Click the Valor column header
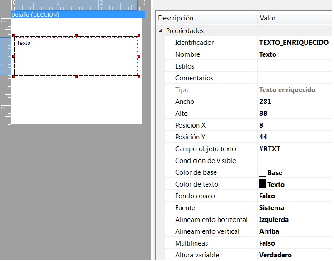The width and height of the screenshot is (334, 261). pyautogui.click(x=295, y=18)
